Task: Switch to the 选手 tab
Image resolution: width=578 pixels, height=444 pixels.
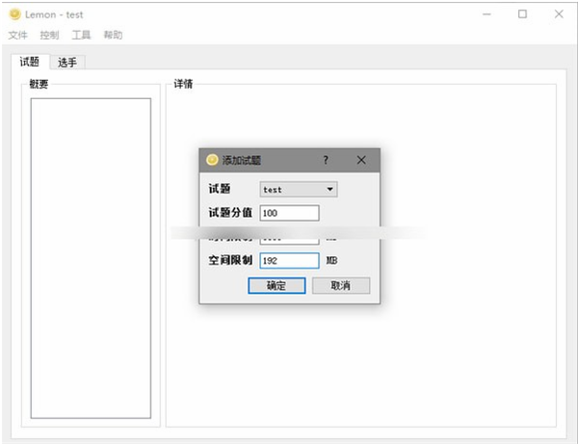Action: [x=67, y=63]
